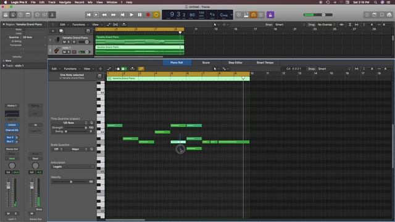Image resolution: width=395 pixels, height=222 pixels.
Task: Open piano roll Functions dropdown menu
Action: [72, 68]
